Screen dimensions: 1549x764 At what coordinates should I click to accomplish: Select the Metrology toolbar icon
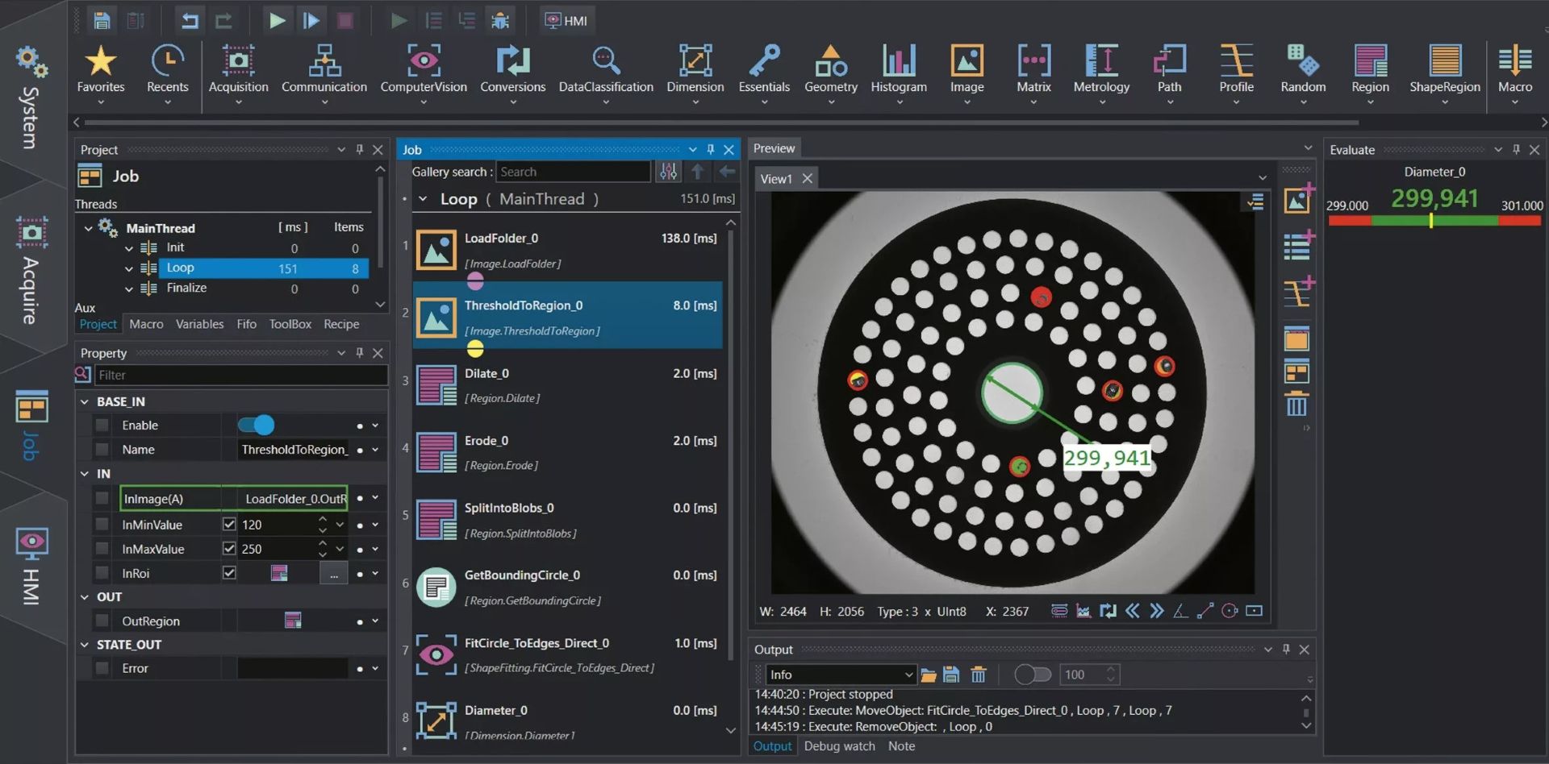pyautogui.click(x=1100, y=70)
